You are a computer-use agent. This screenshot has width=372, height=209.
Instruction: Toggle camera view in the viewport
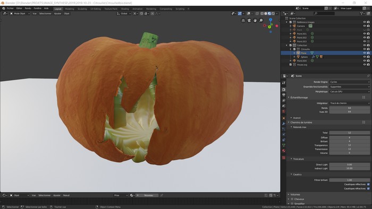[x=249, y=21]
